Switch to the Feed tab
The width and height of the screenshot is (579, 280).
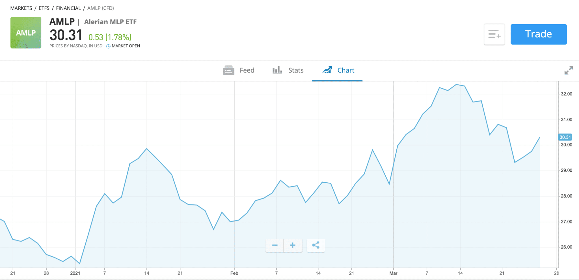[x=247, y=70]
